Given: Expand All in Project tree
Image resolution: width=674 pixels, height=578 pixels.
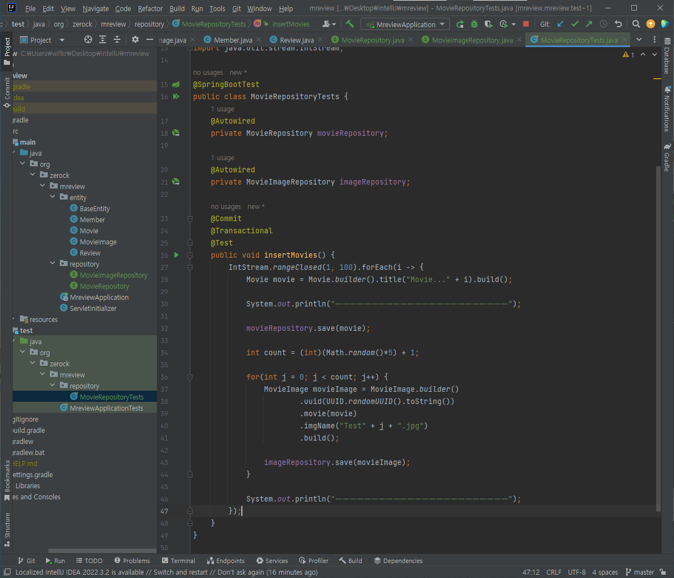Looking at the screenshot, I should pyautogui.click(x=103, y=39).
